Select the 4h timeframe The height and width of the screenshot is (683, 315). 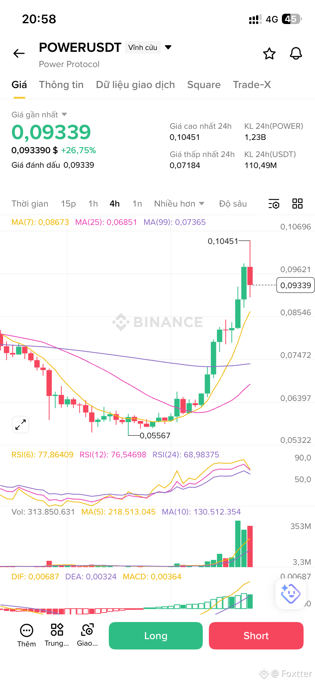click(x=115, y=204)
